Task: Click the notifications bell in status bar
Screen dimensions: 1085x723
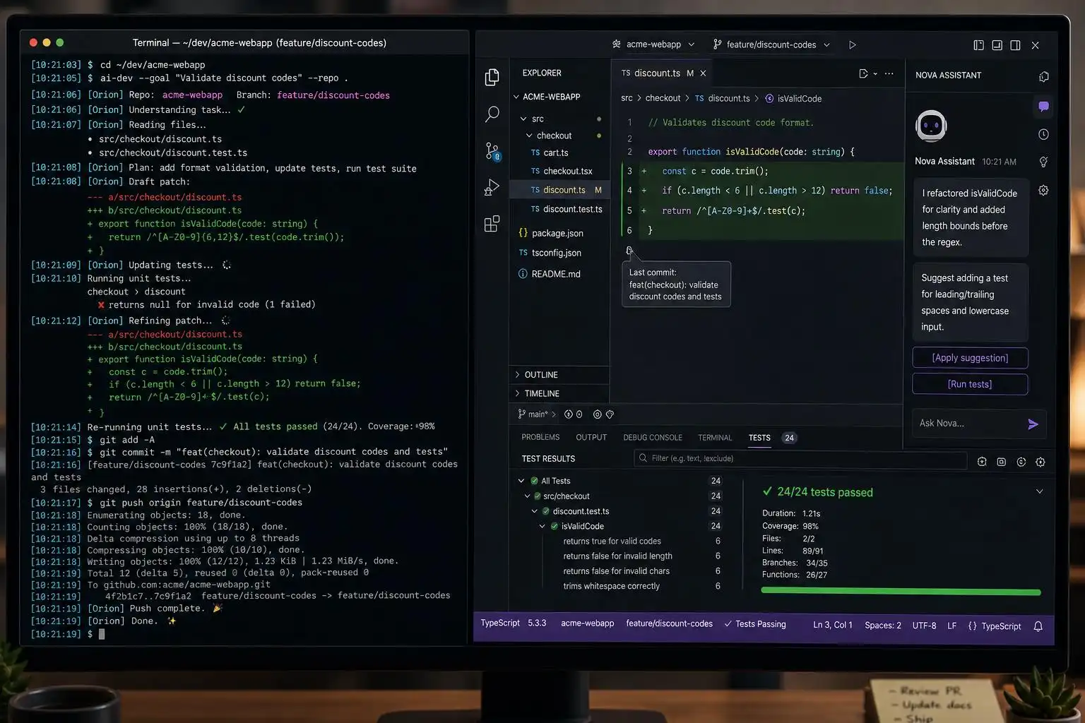Action: pyautogui.click(x=1038, y=626)
